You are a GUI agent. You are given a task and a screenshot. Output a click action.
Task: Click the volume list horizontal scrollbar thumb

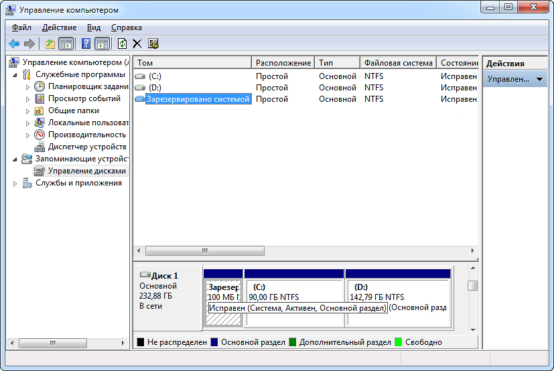(x=205, y=251)
